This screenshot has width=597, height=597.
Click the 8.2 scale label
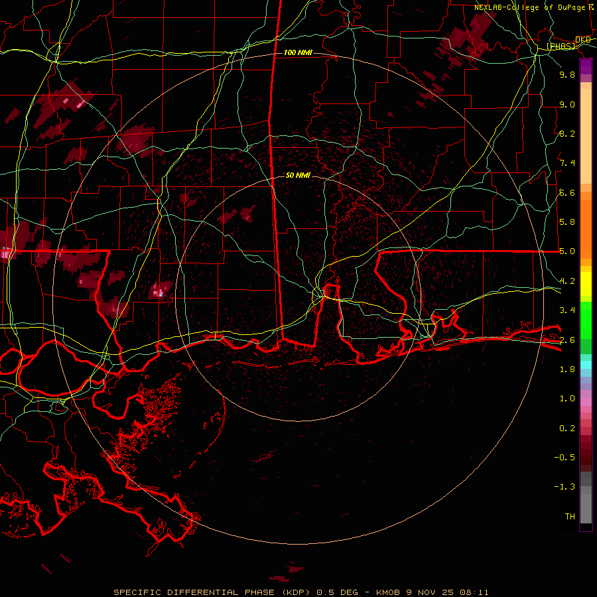(x=567, y=133)
